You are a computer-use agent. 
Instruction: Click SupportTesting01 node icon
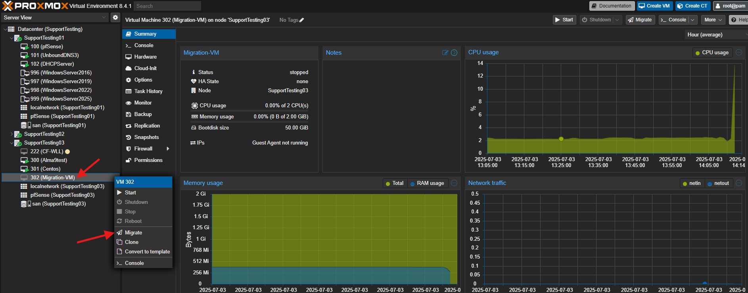(18, 38)
